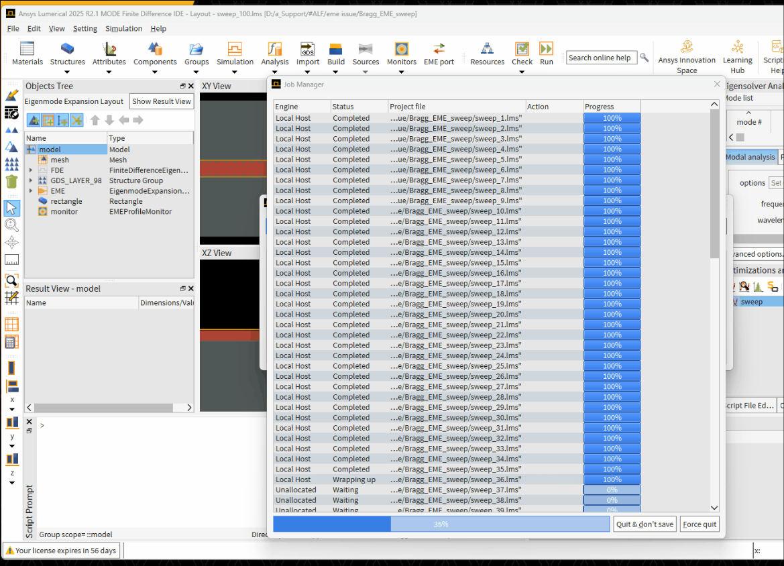Viewport: 784px width, 566px height.
Task: Click the EME port toolbar icon
Action: pyautogui.click(x=439, y=49)
